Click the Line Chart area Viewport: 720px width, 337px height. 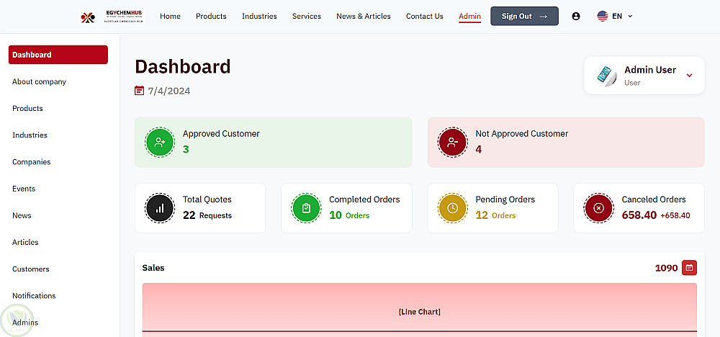419,310
